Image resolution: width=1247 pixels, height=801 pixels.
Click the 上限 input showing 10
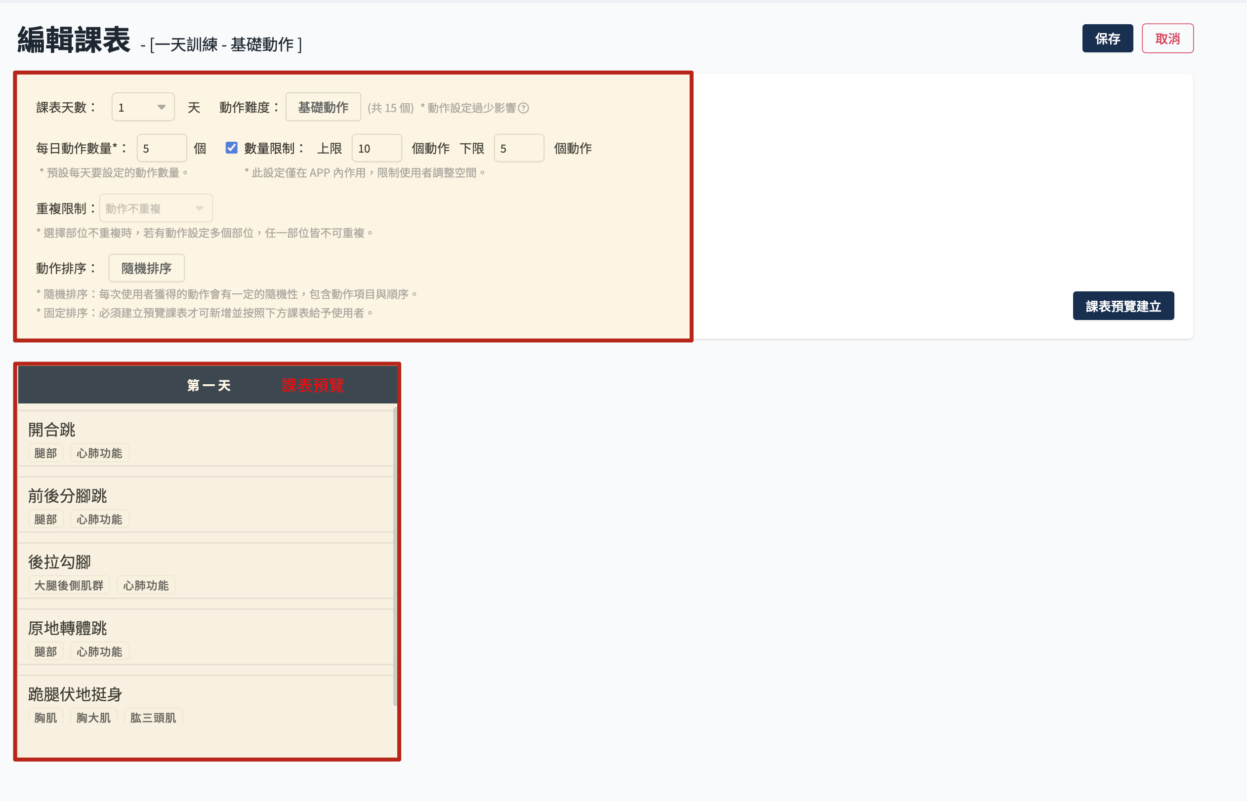[x=376, y=148]
